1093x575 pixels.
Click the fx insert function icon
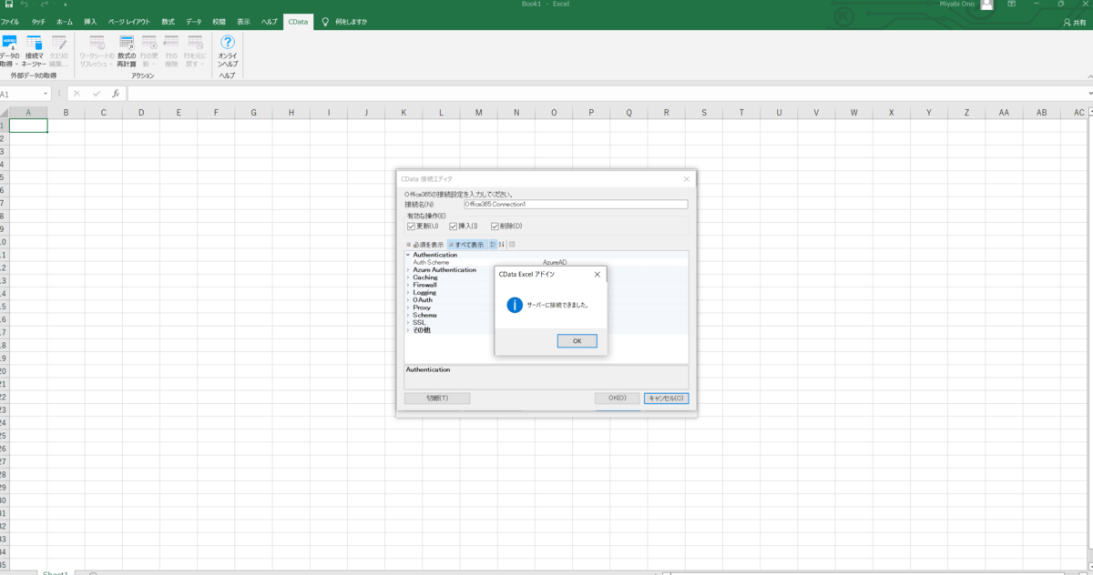click(x=116, y=94)
